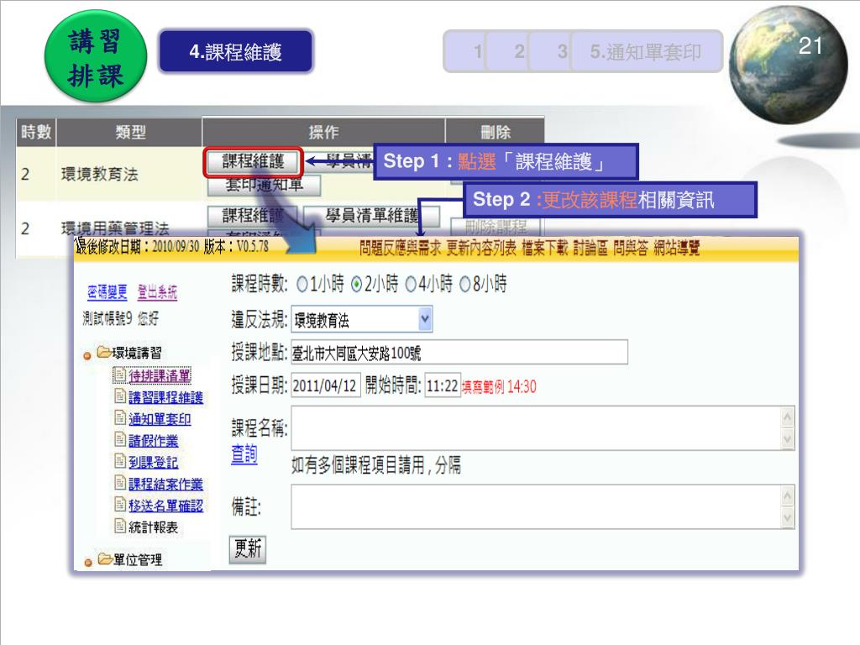
Task: Click the 時數 column header
Action: pyautogui.click(x=36, y=132)
